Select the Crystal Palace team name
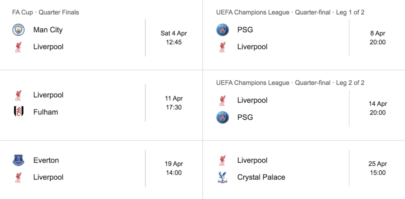The width and height of the screenshot is (405, 199). (261, 177)
